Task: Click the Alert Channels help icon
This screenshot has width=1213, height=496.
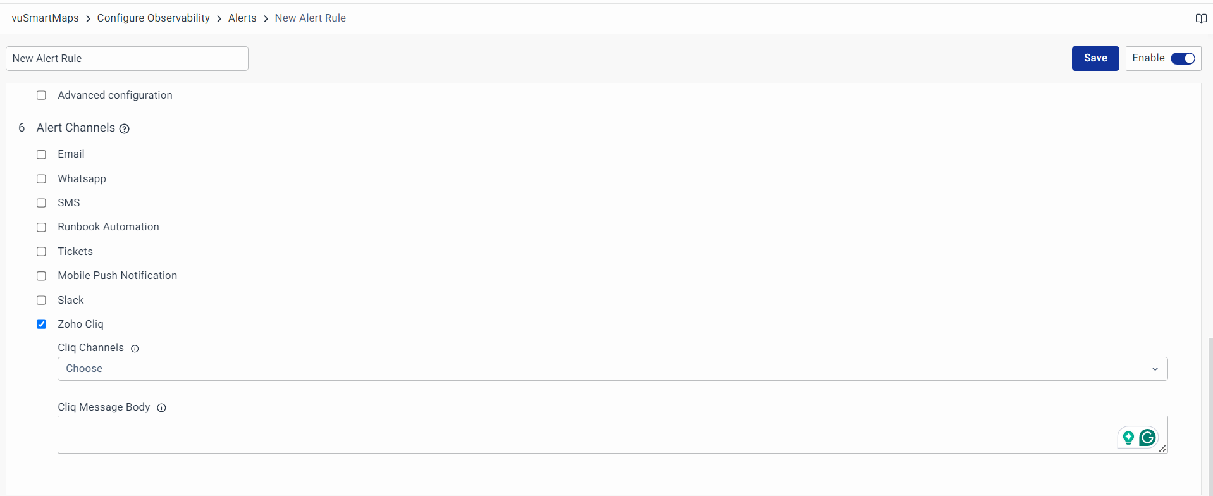Action: point(125,128)
